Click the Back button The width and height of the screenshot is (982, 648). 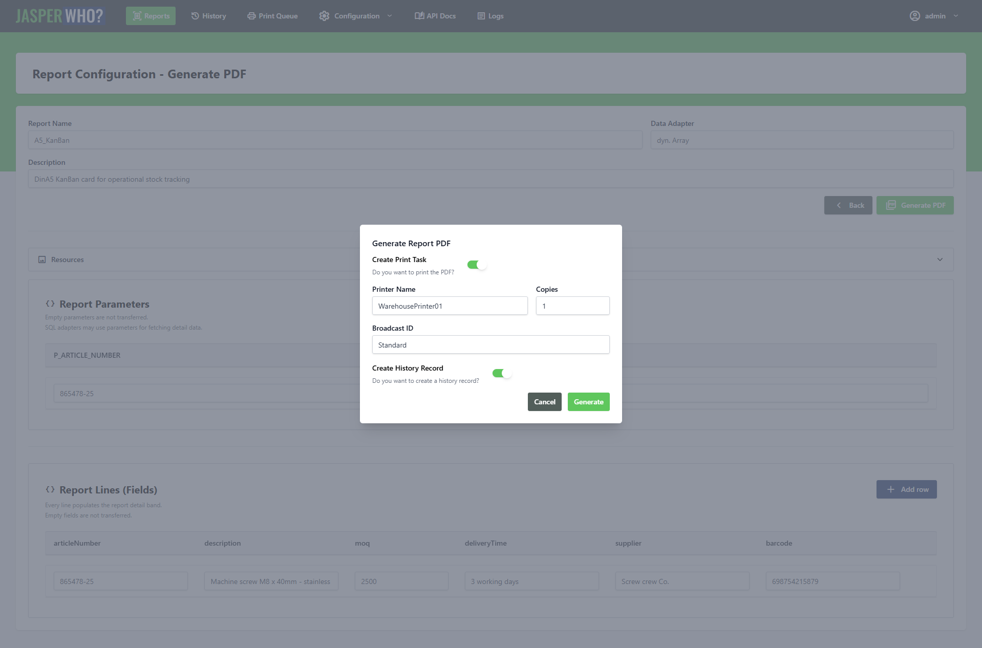[x=848, y=205]
